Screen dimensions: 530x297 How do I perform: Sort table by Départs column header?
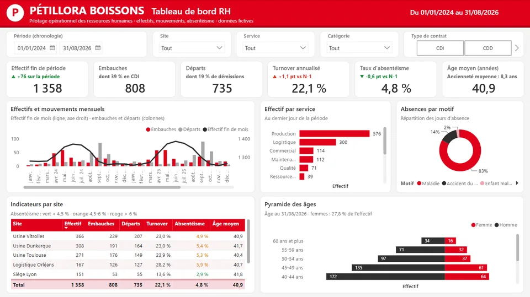point(131,224)
